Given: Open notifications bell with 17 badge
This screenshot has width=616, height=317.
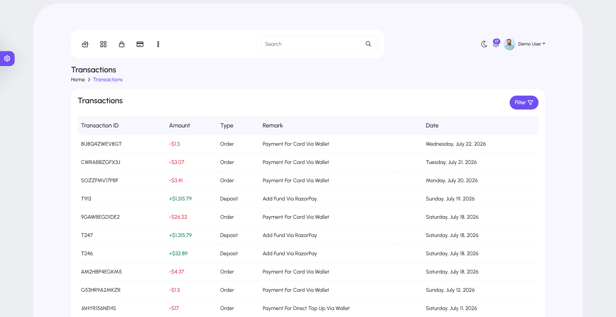Looking at the screenshot, I should pos(496,43).
